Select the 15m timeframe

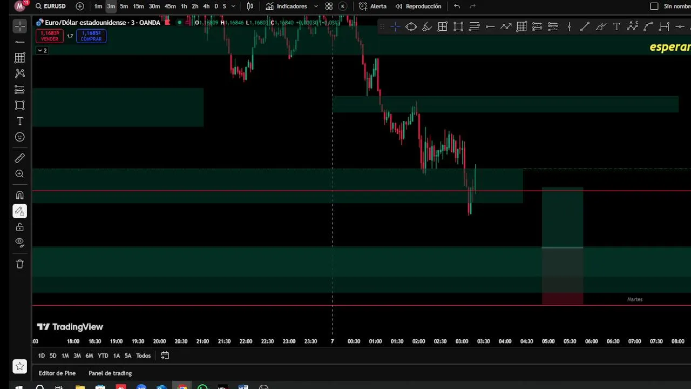click(139, 6)
